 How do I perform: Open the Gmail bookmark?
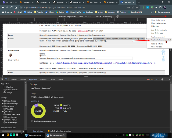(x=18, y=12)
